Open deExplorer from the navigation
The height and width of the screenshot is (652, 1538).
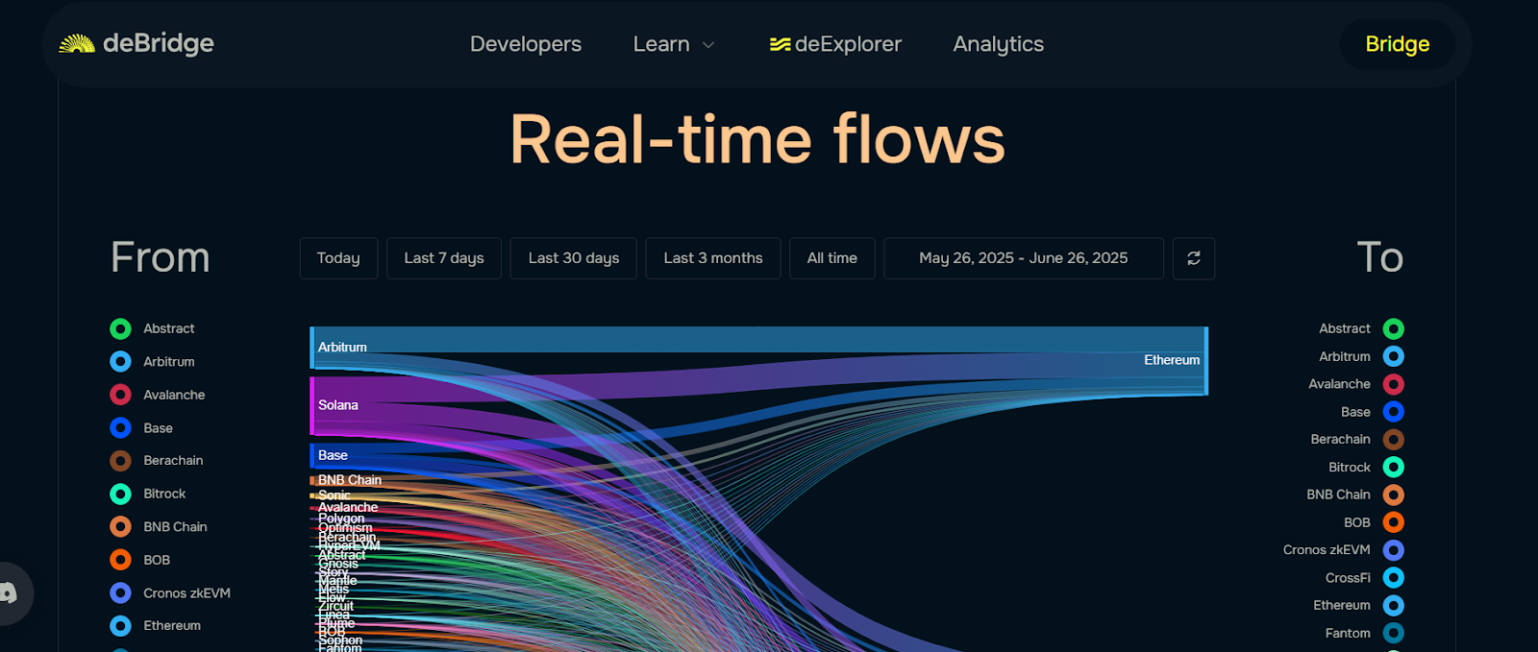(835, 44)
